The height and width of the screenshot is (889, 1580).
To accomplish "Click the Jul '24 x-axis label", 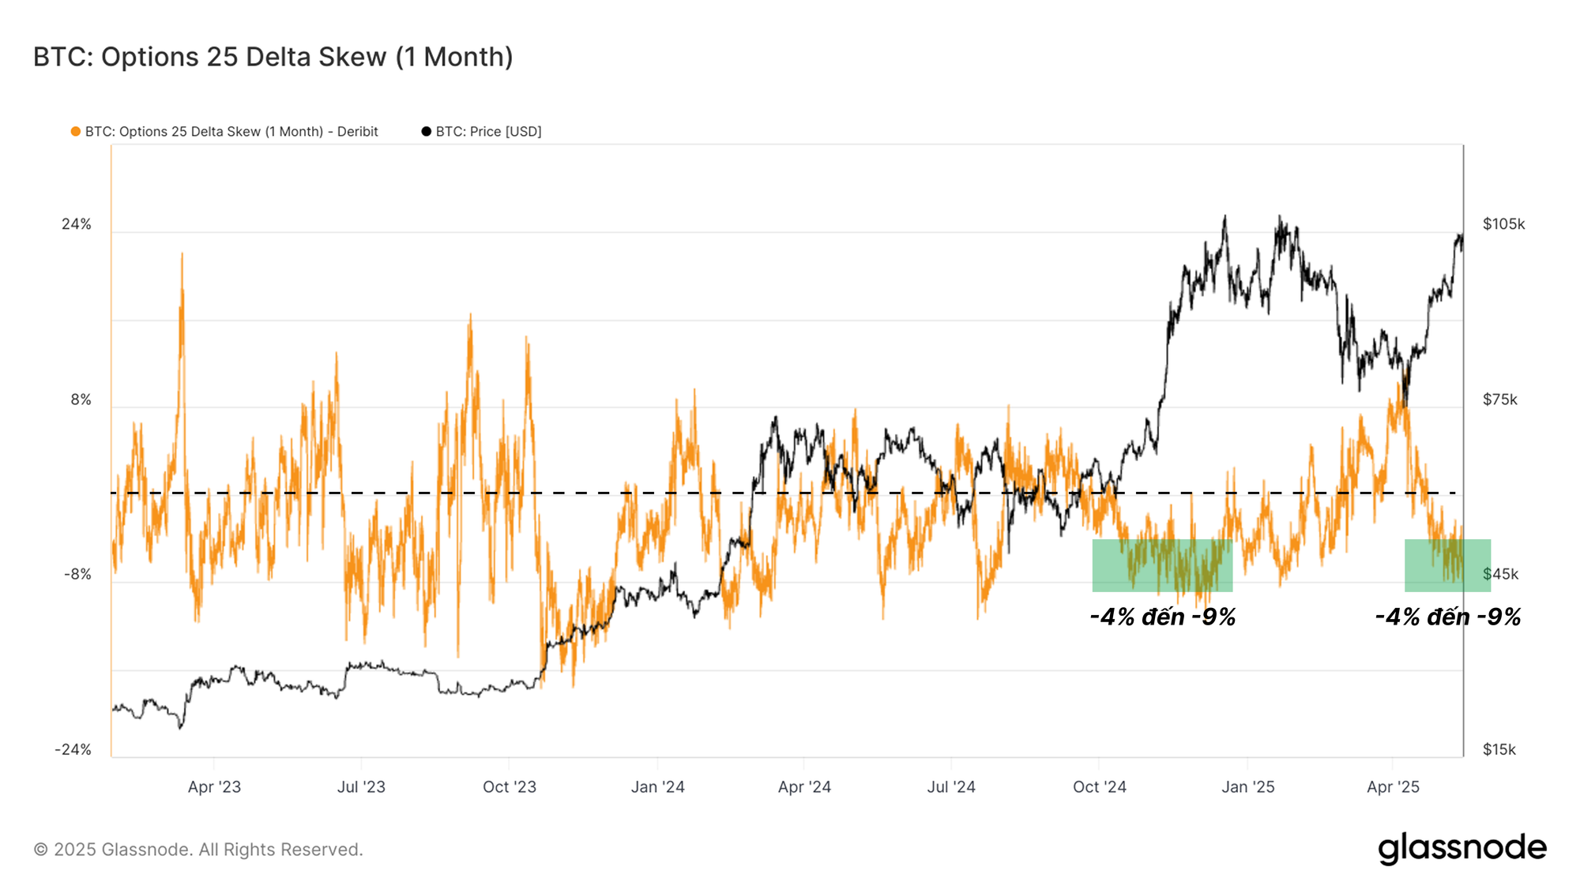I will pyautogui.click(x=951, y=787).
